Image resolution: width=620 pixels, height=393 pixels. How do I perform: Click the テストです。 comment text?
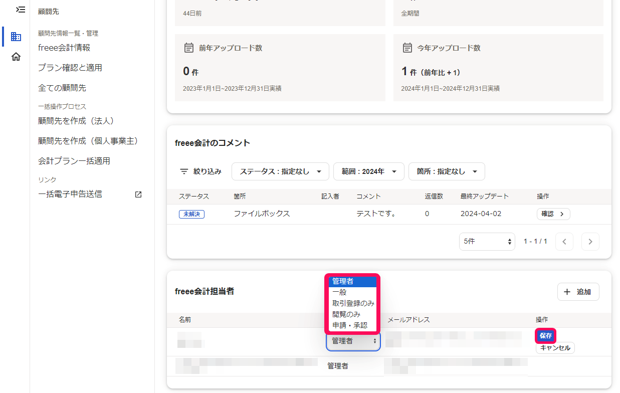[376, 214]
